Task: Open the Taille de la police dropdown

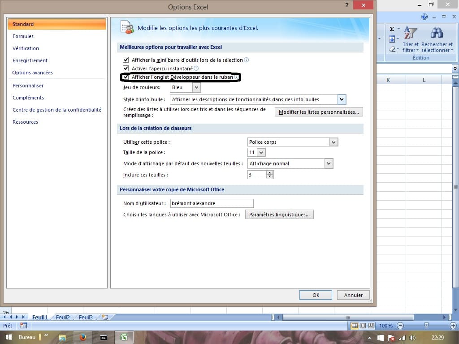Action: [x=261, y=153]
